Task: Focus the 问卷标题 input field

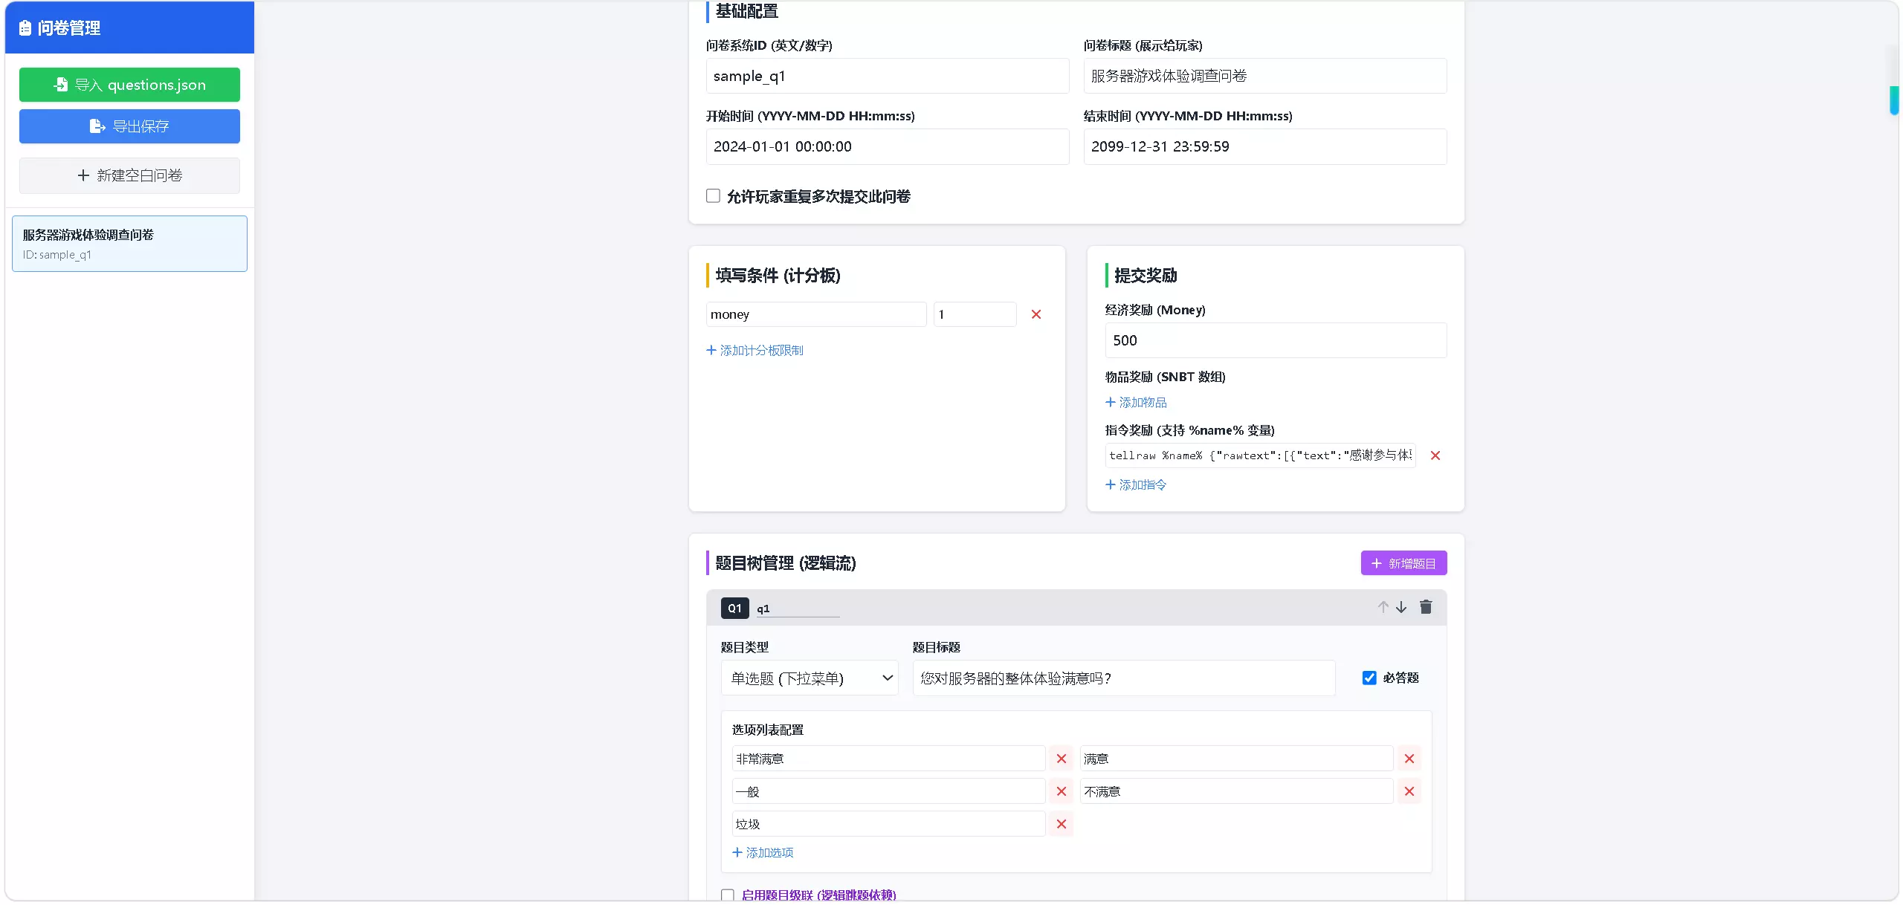Action: click(x=1264, y=76)
